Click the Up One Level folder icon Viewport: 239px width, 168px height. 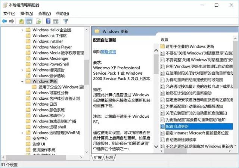click(x=21, y=21)
